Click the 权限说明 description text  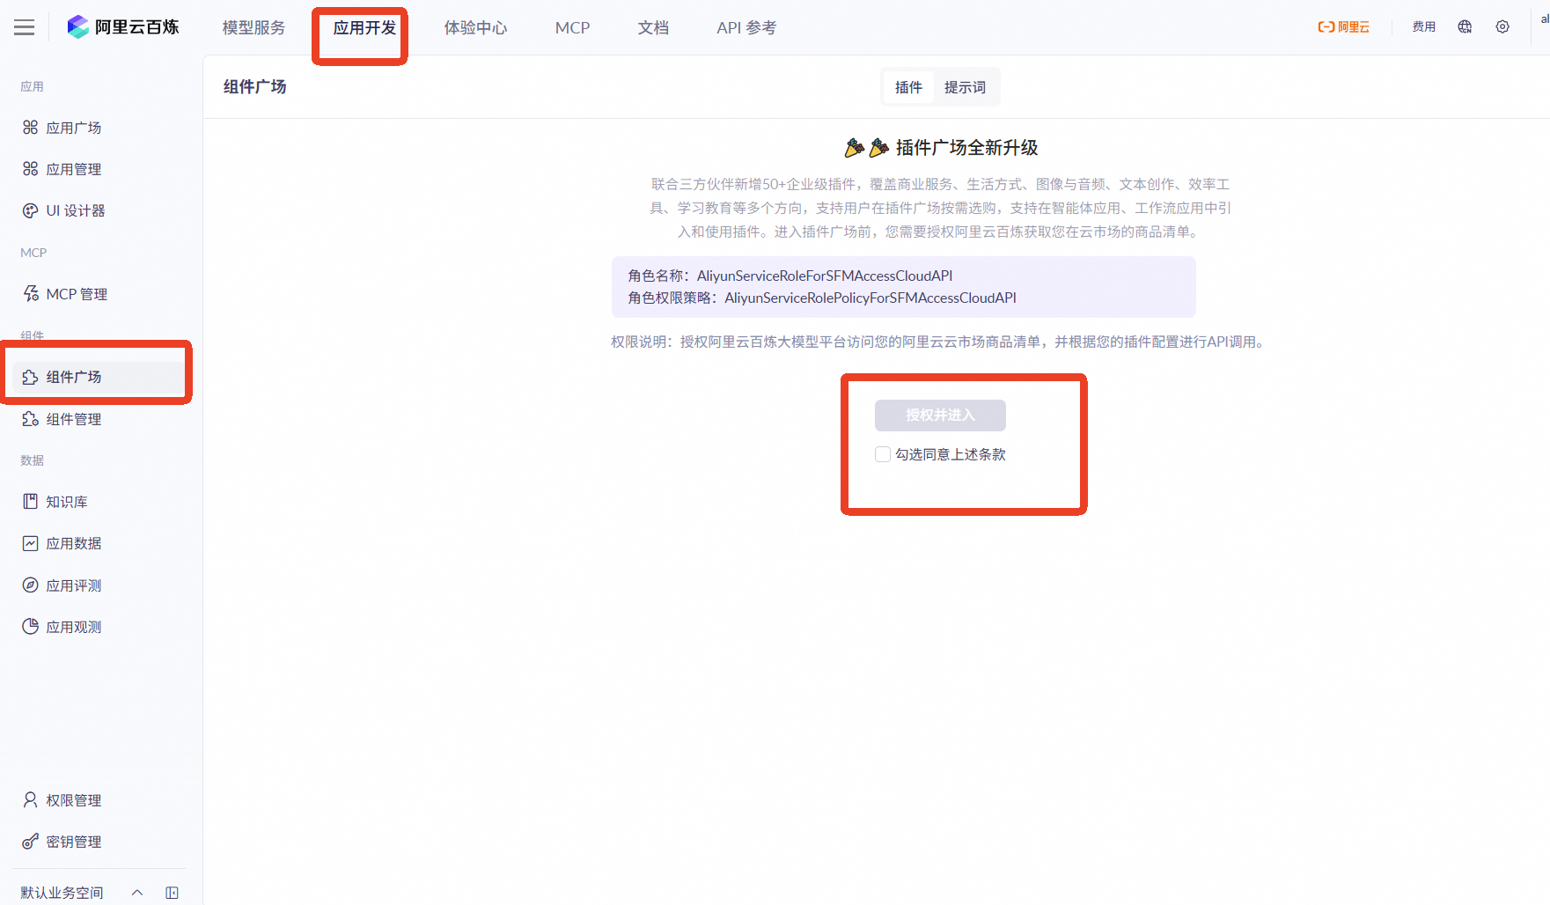pyautogui.click(x=940, y=342)
